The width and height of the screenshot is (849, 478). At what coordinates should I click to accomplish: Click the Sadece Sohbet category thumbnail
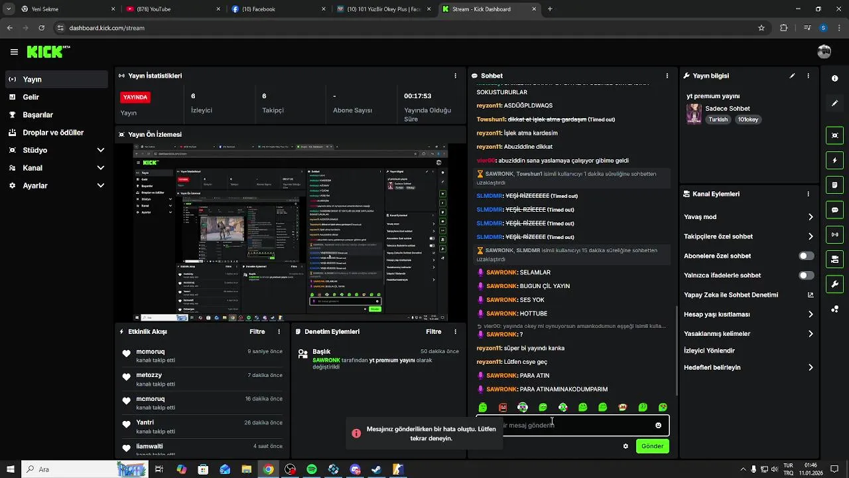click(x=694, y=114)
